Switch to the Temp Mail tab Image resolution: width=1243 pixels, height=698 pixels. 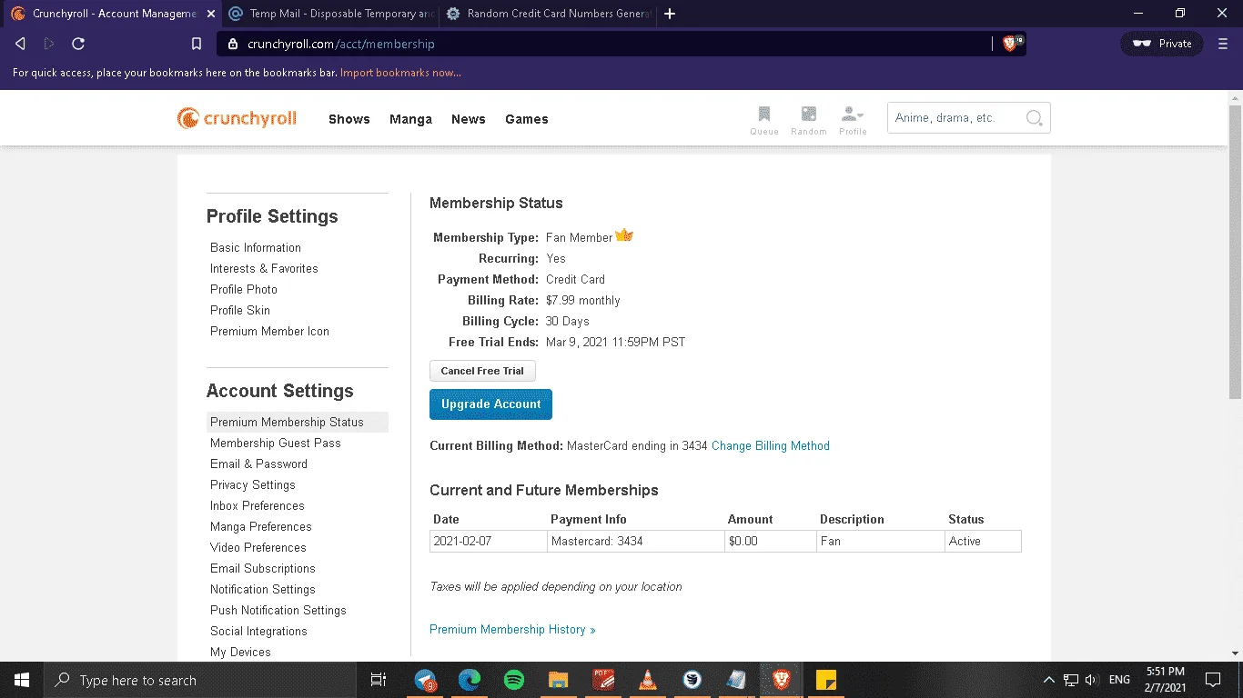(329, 14)
